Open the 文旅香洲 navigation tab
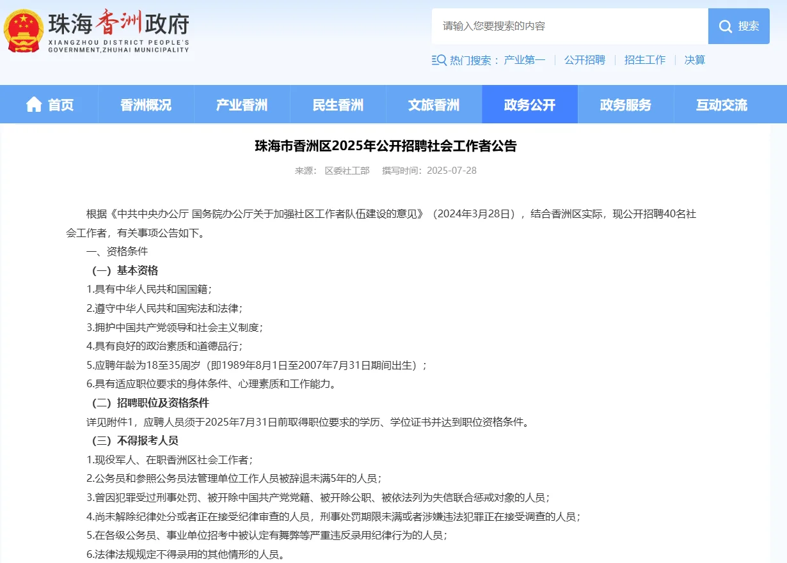The image size is (787, 563). [x=434, y=104]
